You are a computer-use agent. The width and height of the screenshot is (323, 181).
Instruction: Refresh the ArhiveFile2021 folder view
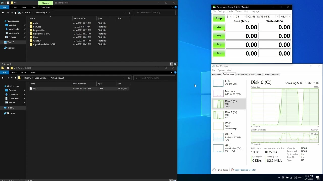tap(129, 78)
